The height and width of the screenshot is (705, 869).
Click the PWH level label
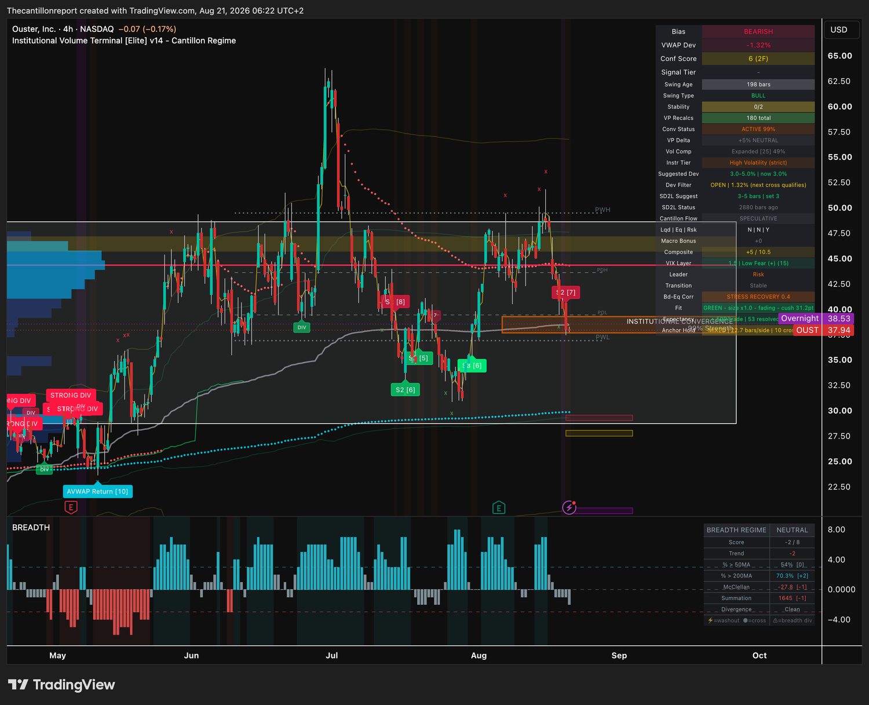pos(603,210)
